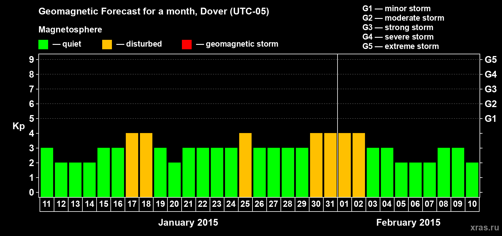502x236 pixels.
Task: Click the '— quiet' legend label
Action: 67,44
